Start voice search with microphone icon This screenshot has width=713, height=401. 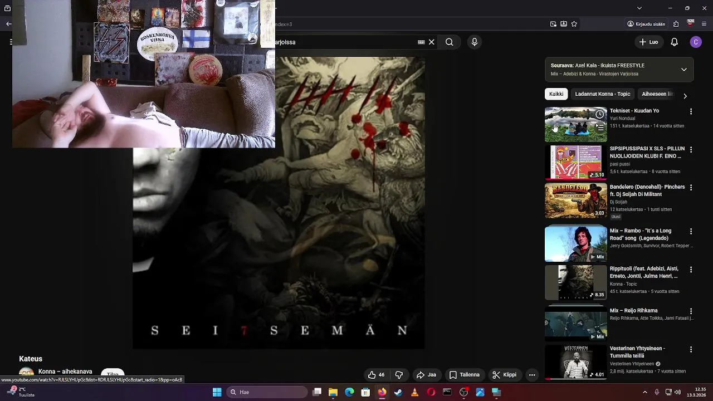(x=475, y=42)
